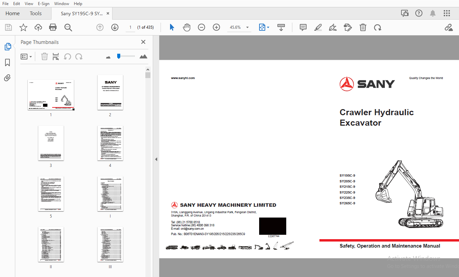Viewport: 459px width, 277px height.
Task: Click the 45.6% zoom value field
Action: pos(235,27)
